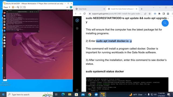Go back in Chrome
This screenshot has height=97, width=173.
(76, 14)
